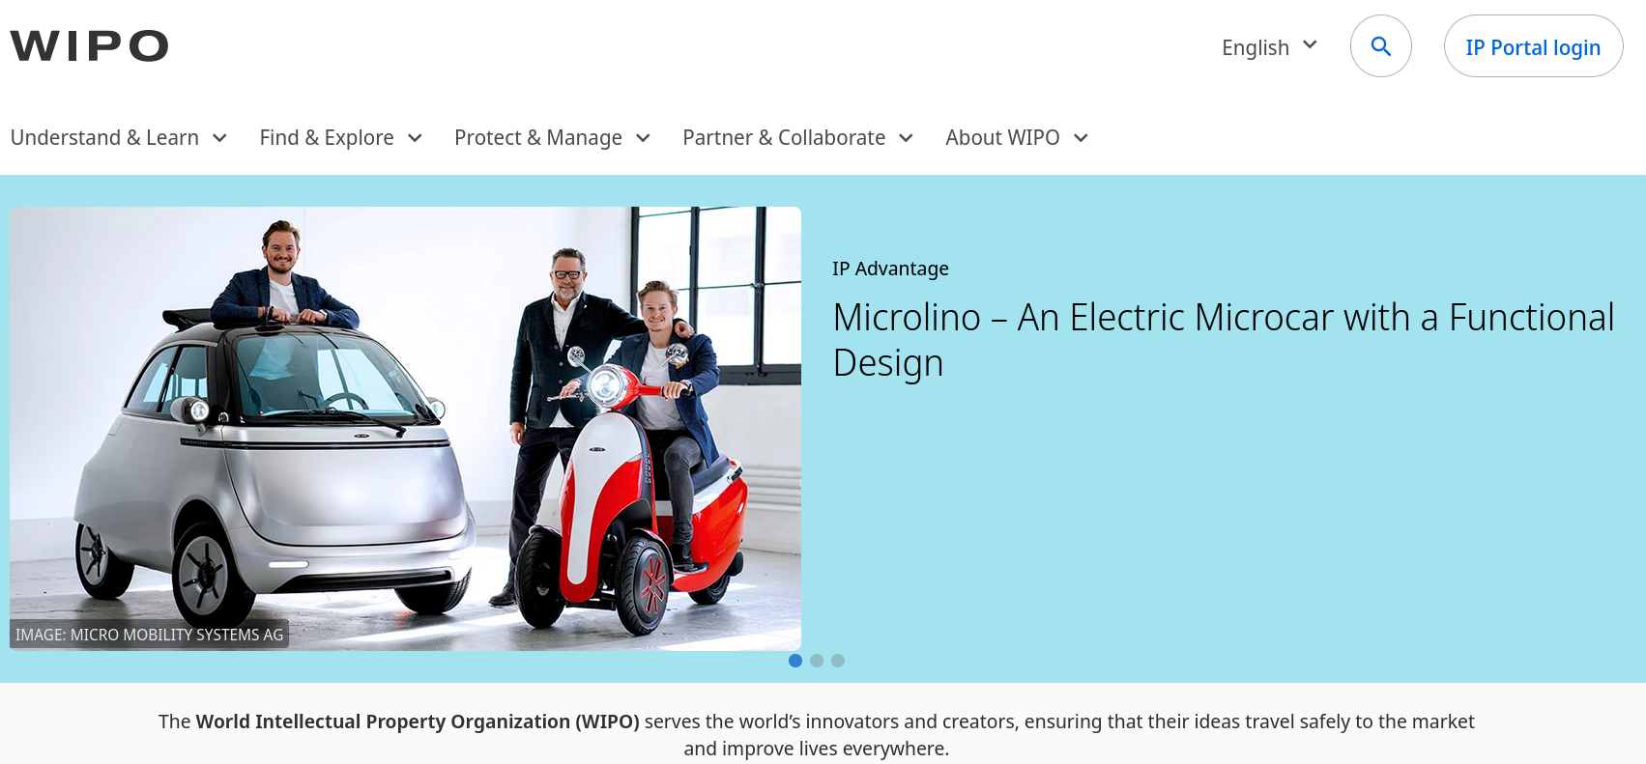Click the chevron next to Understand & Learn
Viewport: 1646px width, 764px height.
(x=219, y=138)
